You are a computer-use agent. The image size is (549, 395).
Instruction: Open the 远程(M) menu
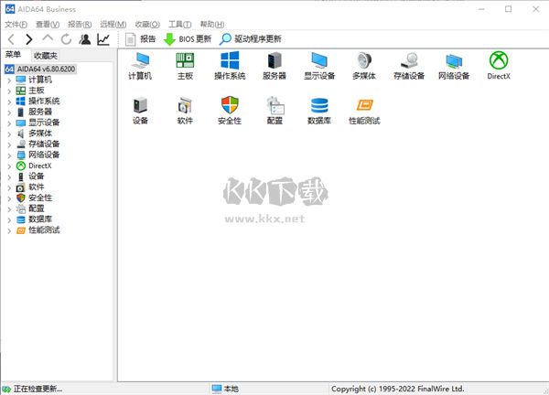[113, 24]
